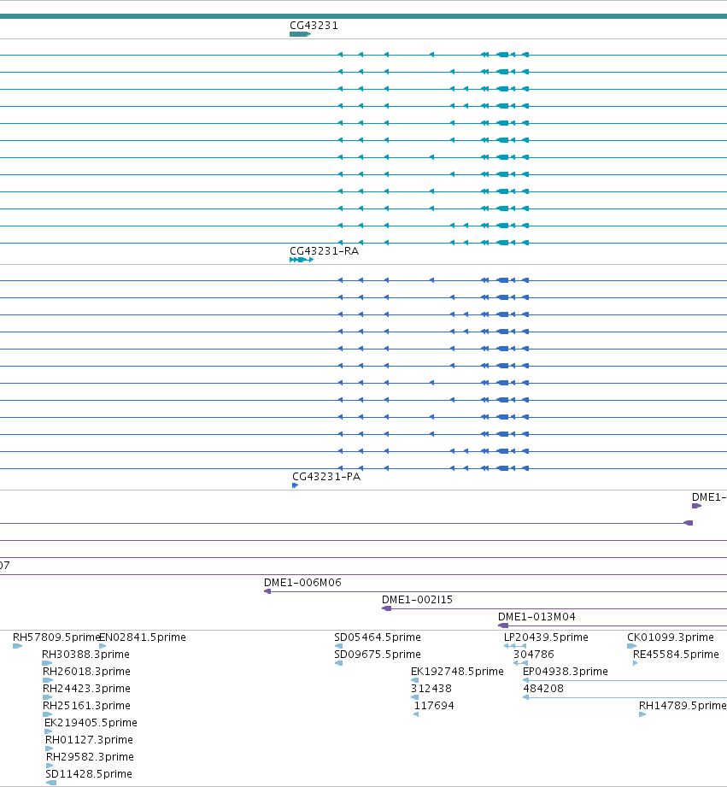Click the CG43231-PA protein glyph
Viewport: 727px width, 787px height.
[x=295, y=485]
